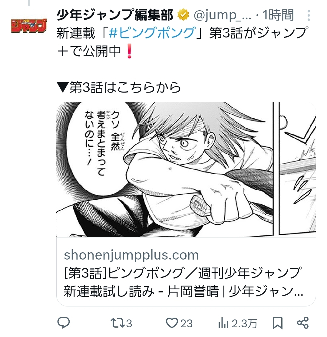Open the manga preview image
Screen dimensions: 327x337
pyautogui.click(x=186, y=169)
